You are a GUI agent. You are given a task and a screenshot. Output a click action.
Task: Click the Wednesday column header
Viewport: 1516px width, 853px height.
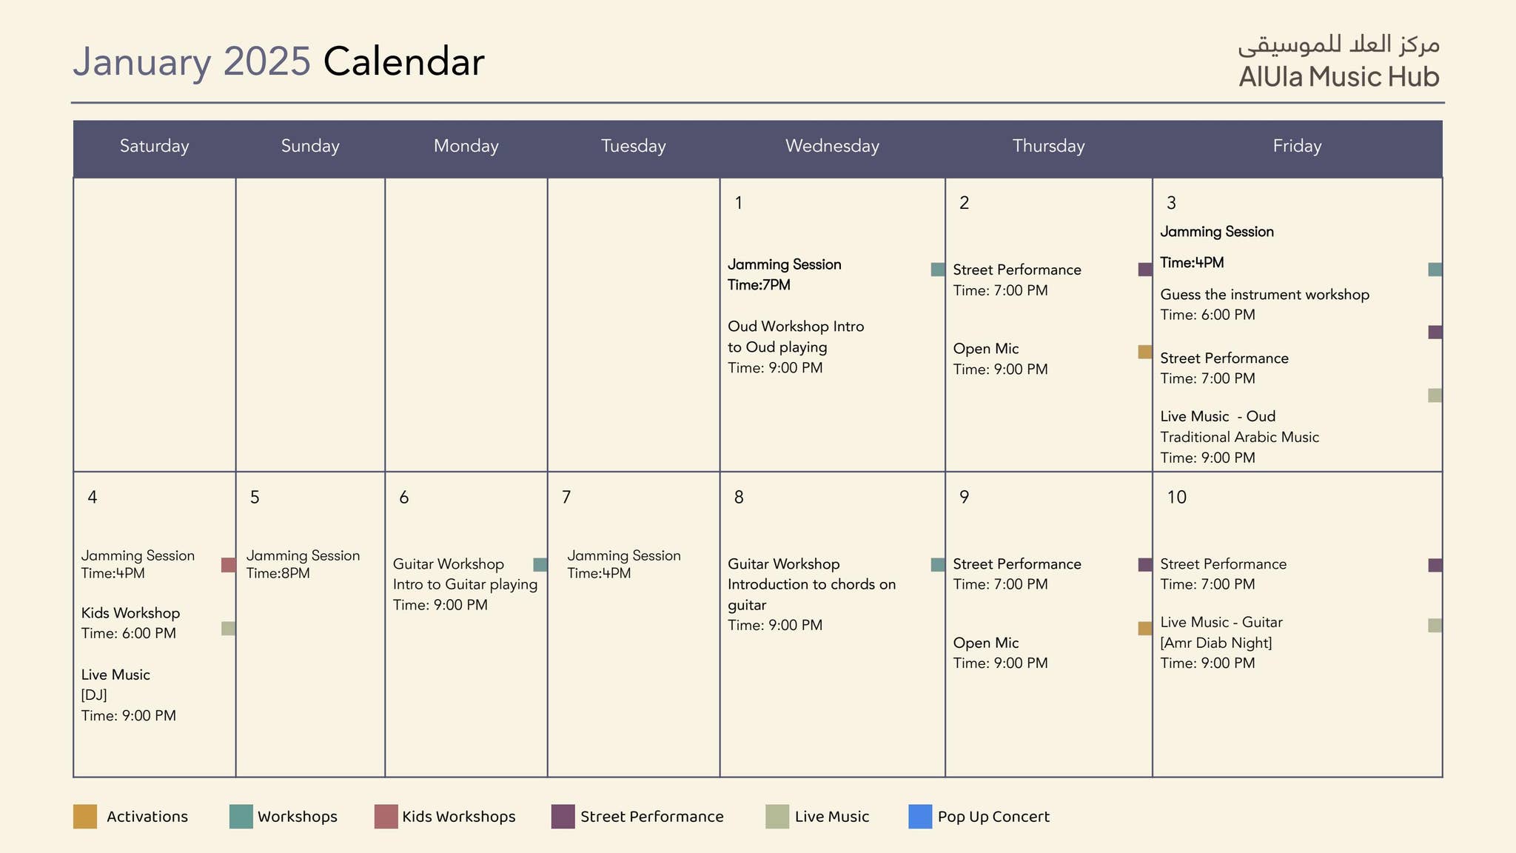click(832, 146)
